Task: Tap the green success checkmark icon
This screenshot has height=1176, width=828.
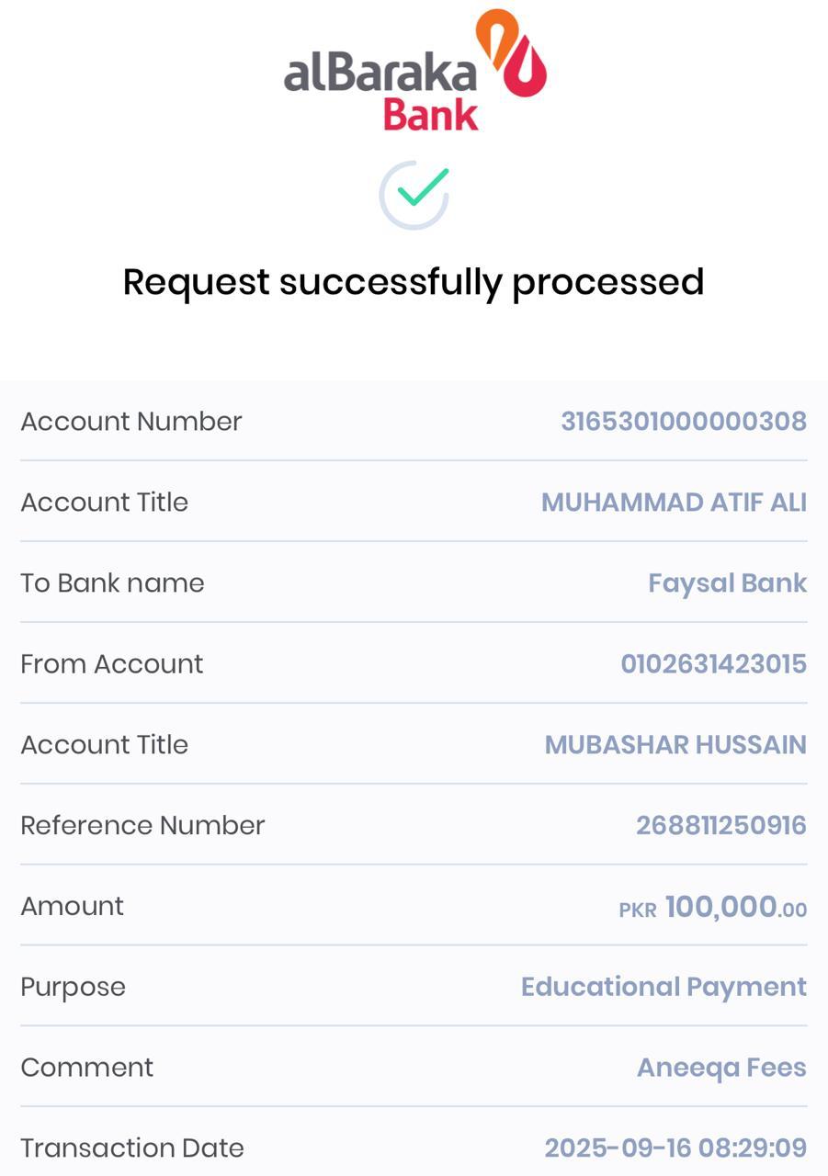Action: (x=414, y=193)
